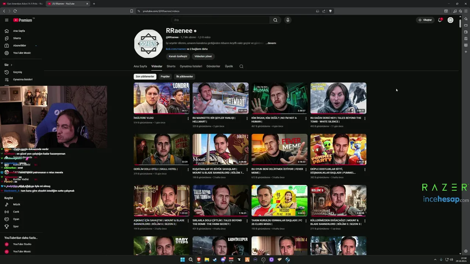The width and height of the screenshot is (470, 264).
Task: Click the Ara search input field
Action: (x=220, y=20)
